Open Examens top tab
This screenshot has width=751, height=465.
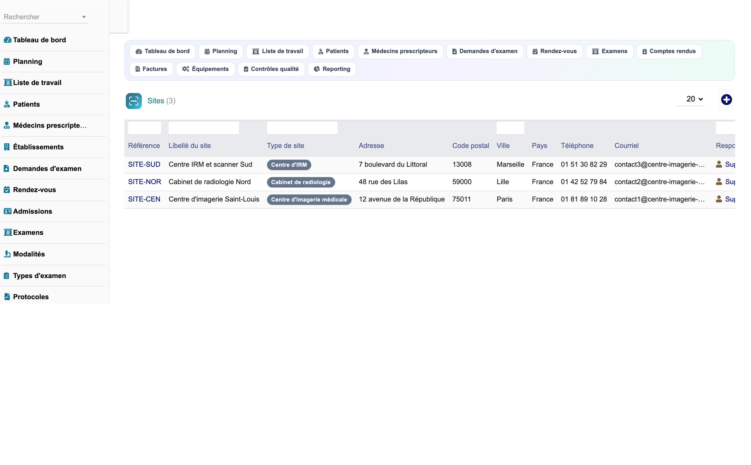[x=609, y=51]
